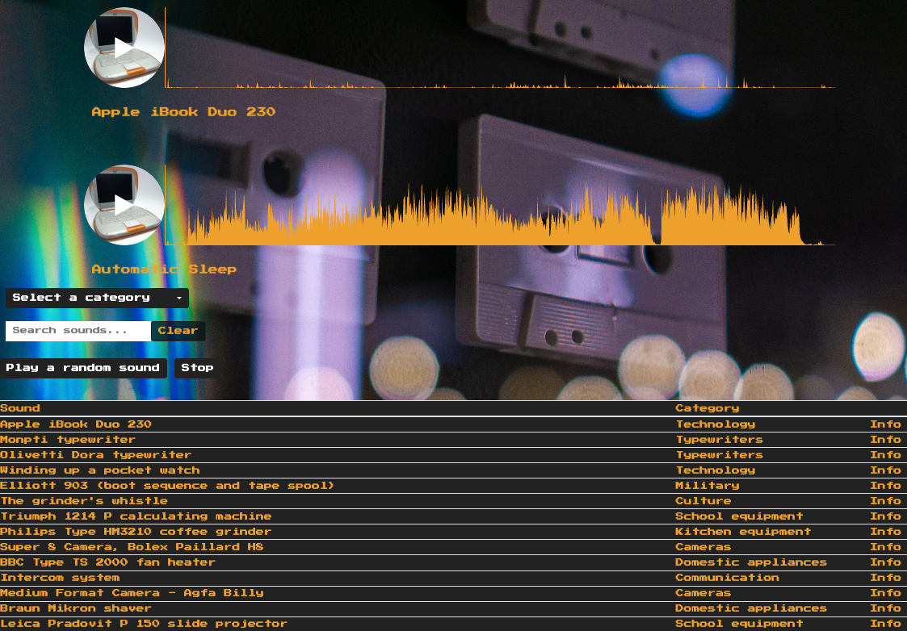
Task: Open Info for Triumph 1214 P calculating machine
Action: tap(885, 516)
